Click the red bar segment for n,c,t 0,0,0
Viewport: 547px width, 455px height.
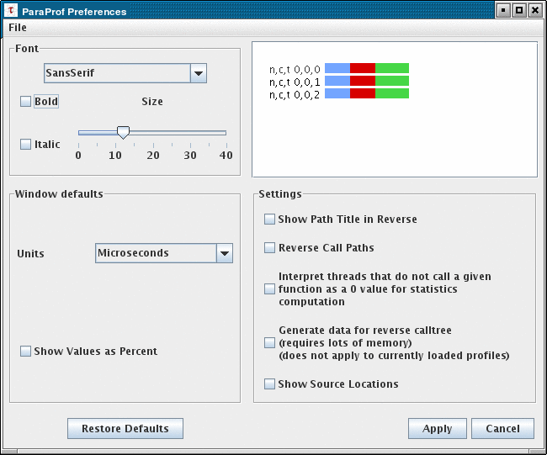tap(363, 68)
